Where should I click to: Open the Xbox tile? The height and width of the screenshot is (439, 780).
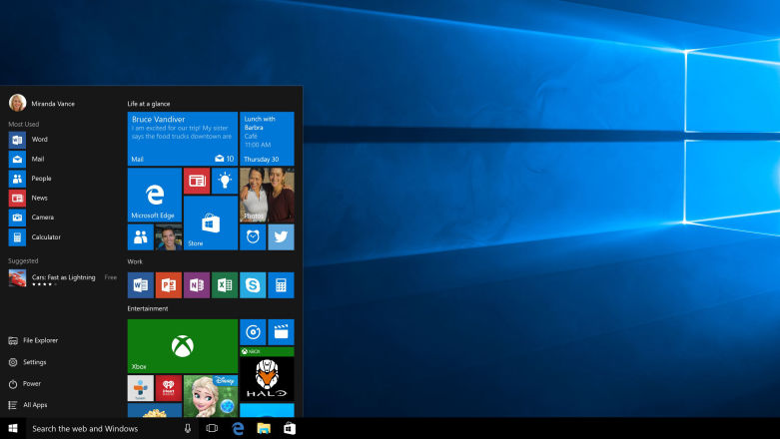[x=182, y=346]
